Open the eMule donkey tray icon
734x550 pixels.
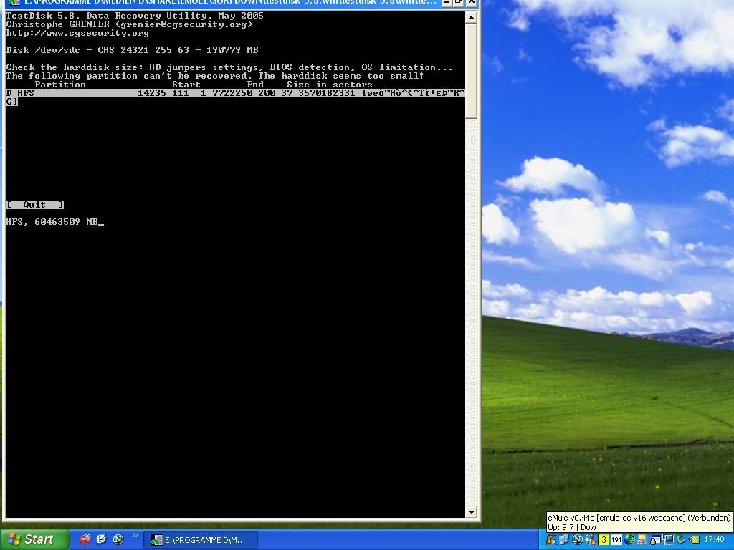point(550,540)
